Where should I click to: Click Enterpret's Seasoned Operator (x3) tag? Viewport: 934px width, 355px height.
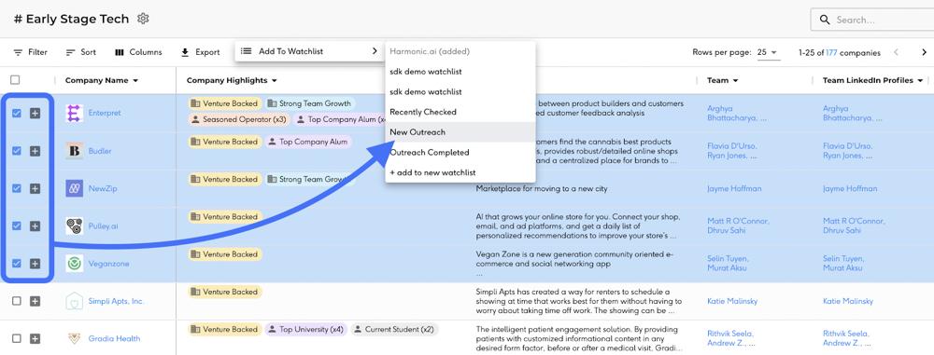pos(238,119)
